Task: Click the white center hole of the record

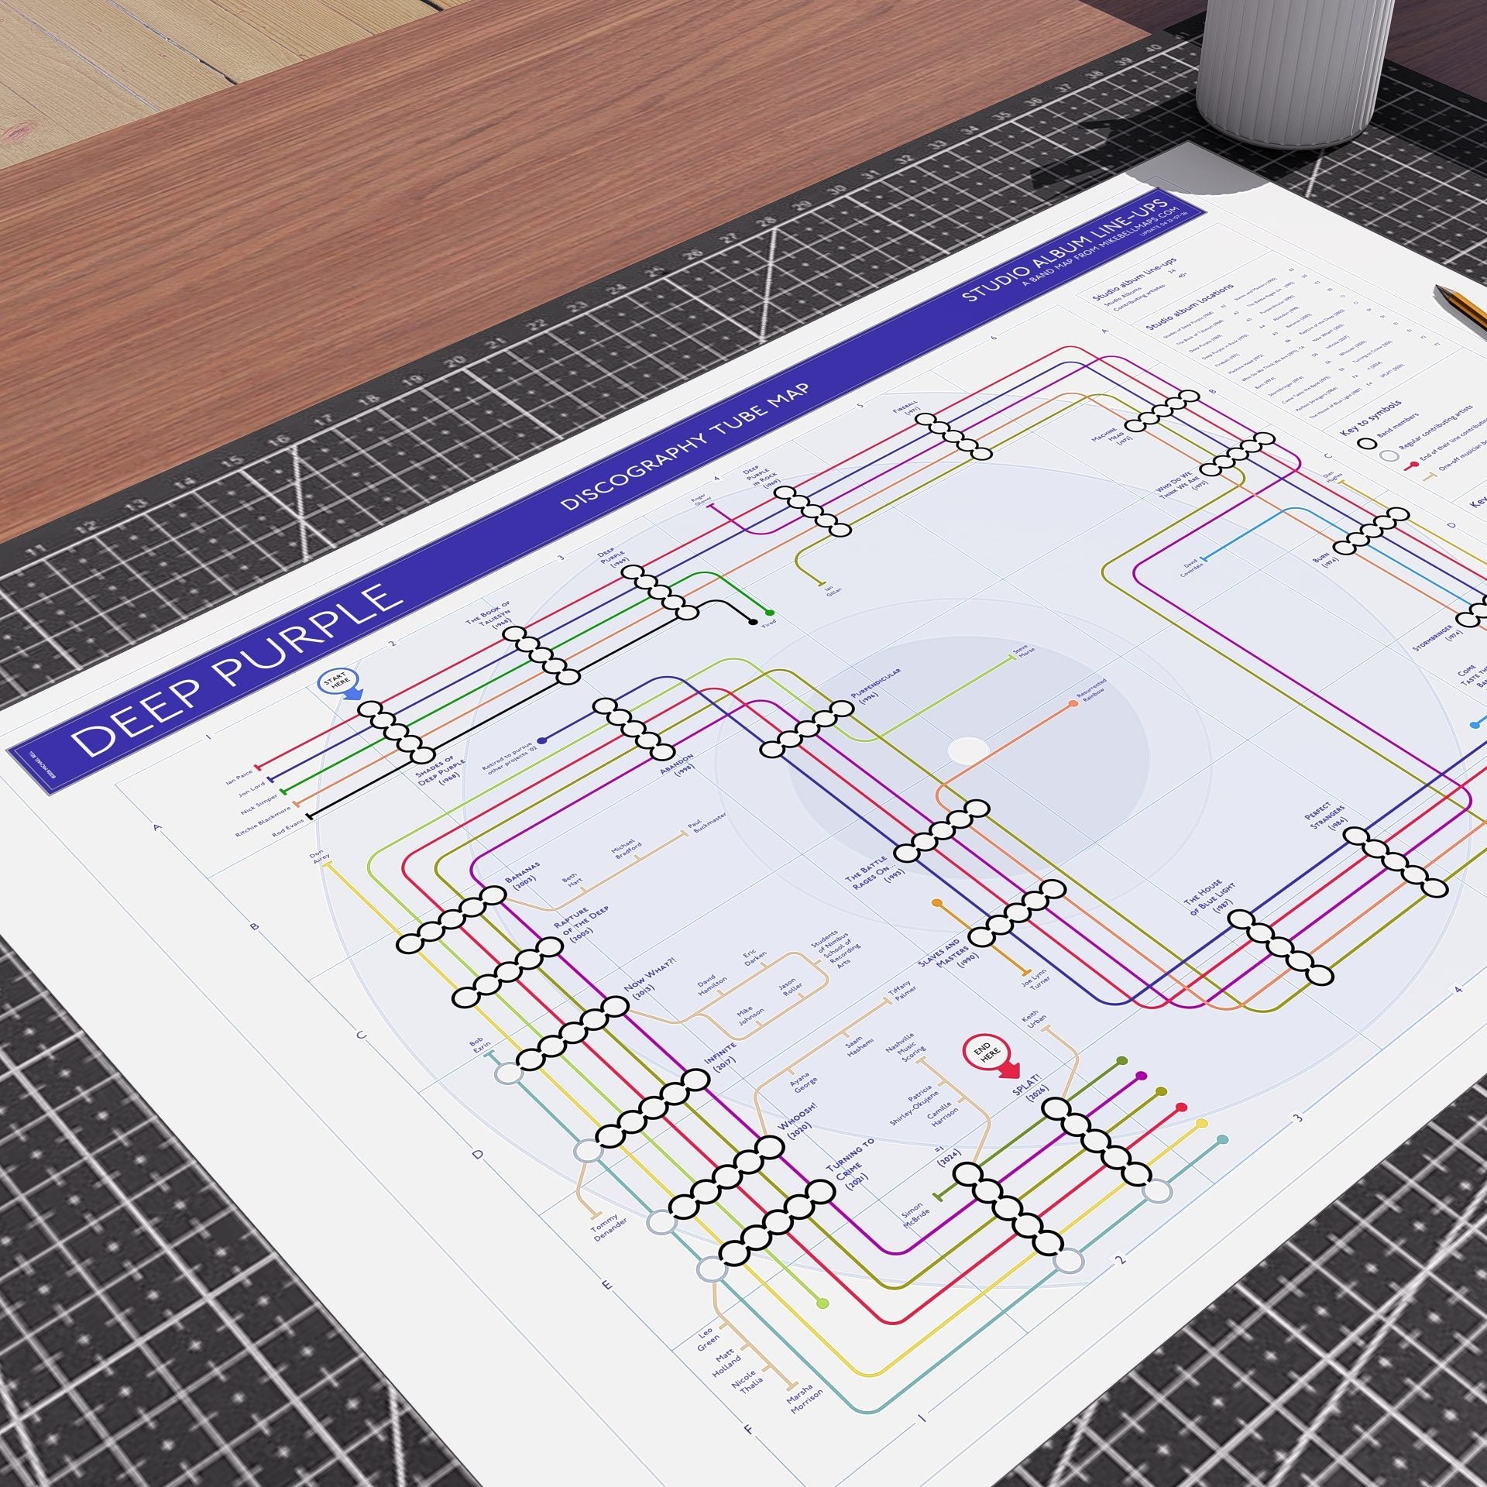Action: (x=968, y=750)
